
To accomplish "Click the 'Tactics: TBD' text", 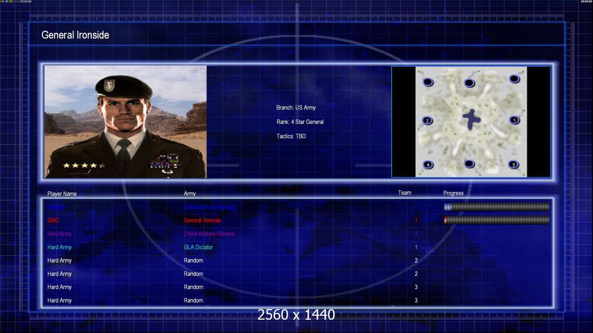I will point(291,136).
